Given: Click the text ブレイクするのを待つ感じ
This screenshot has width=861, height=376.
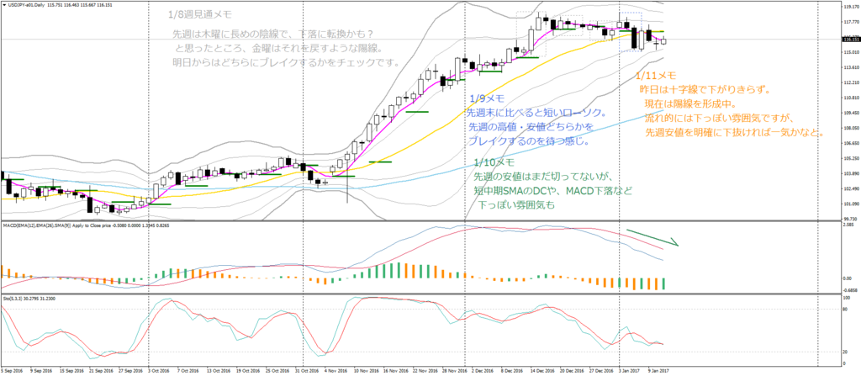Looking at the screenshot, I should coord(528,141).
